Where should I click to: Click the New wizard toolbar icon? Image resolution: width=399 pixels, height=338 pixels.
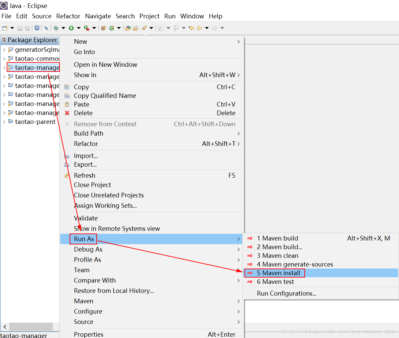(x=5, y=28)
